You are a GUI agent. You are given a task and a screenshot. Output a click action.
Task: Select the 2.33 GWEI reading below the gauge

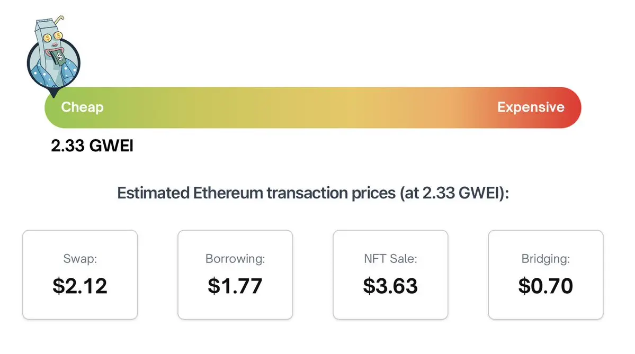tap(92, 146)
